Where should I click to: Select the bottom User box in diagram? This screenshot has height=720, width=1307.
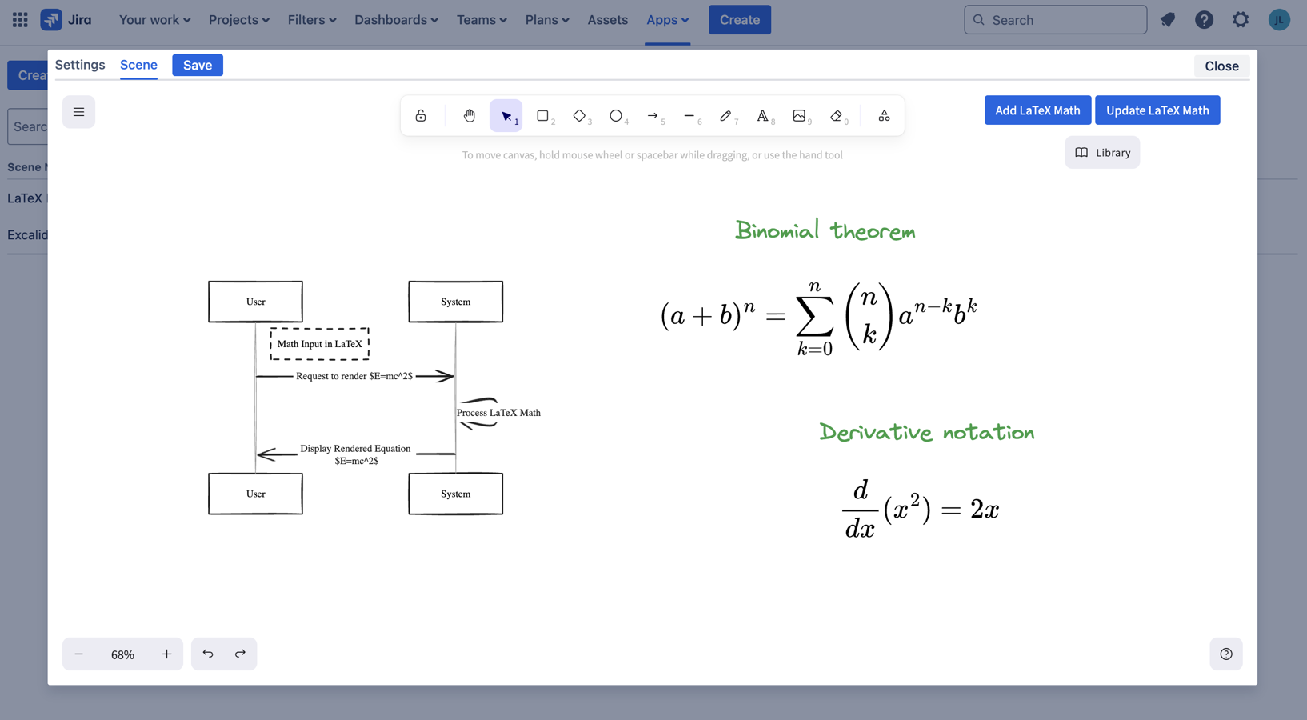pos(256,494)
